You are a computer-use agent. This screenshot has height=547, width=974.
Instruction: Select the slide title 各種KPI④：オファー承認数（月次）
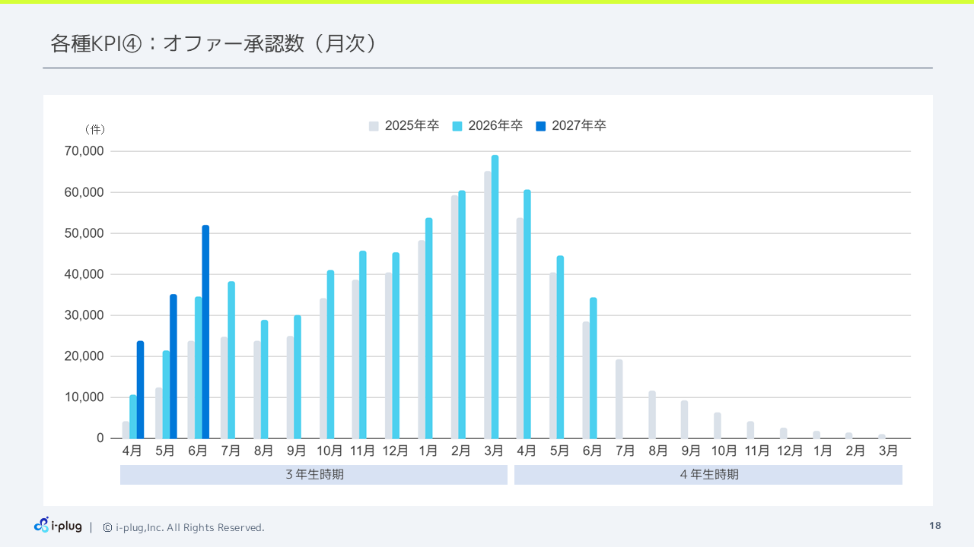[213, 44]
